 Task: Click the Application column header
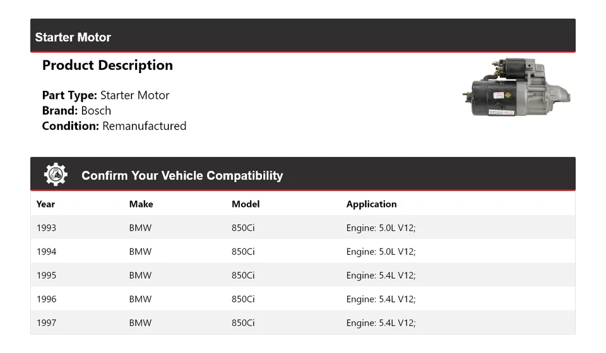tap(371, 204)
